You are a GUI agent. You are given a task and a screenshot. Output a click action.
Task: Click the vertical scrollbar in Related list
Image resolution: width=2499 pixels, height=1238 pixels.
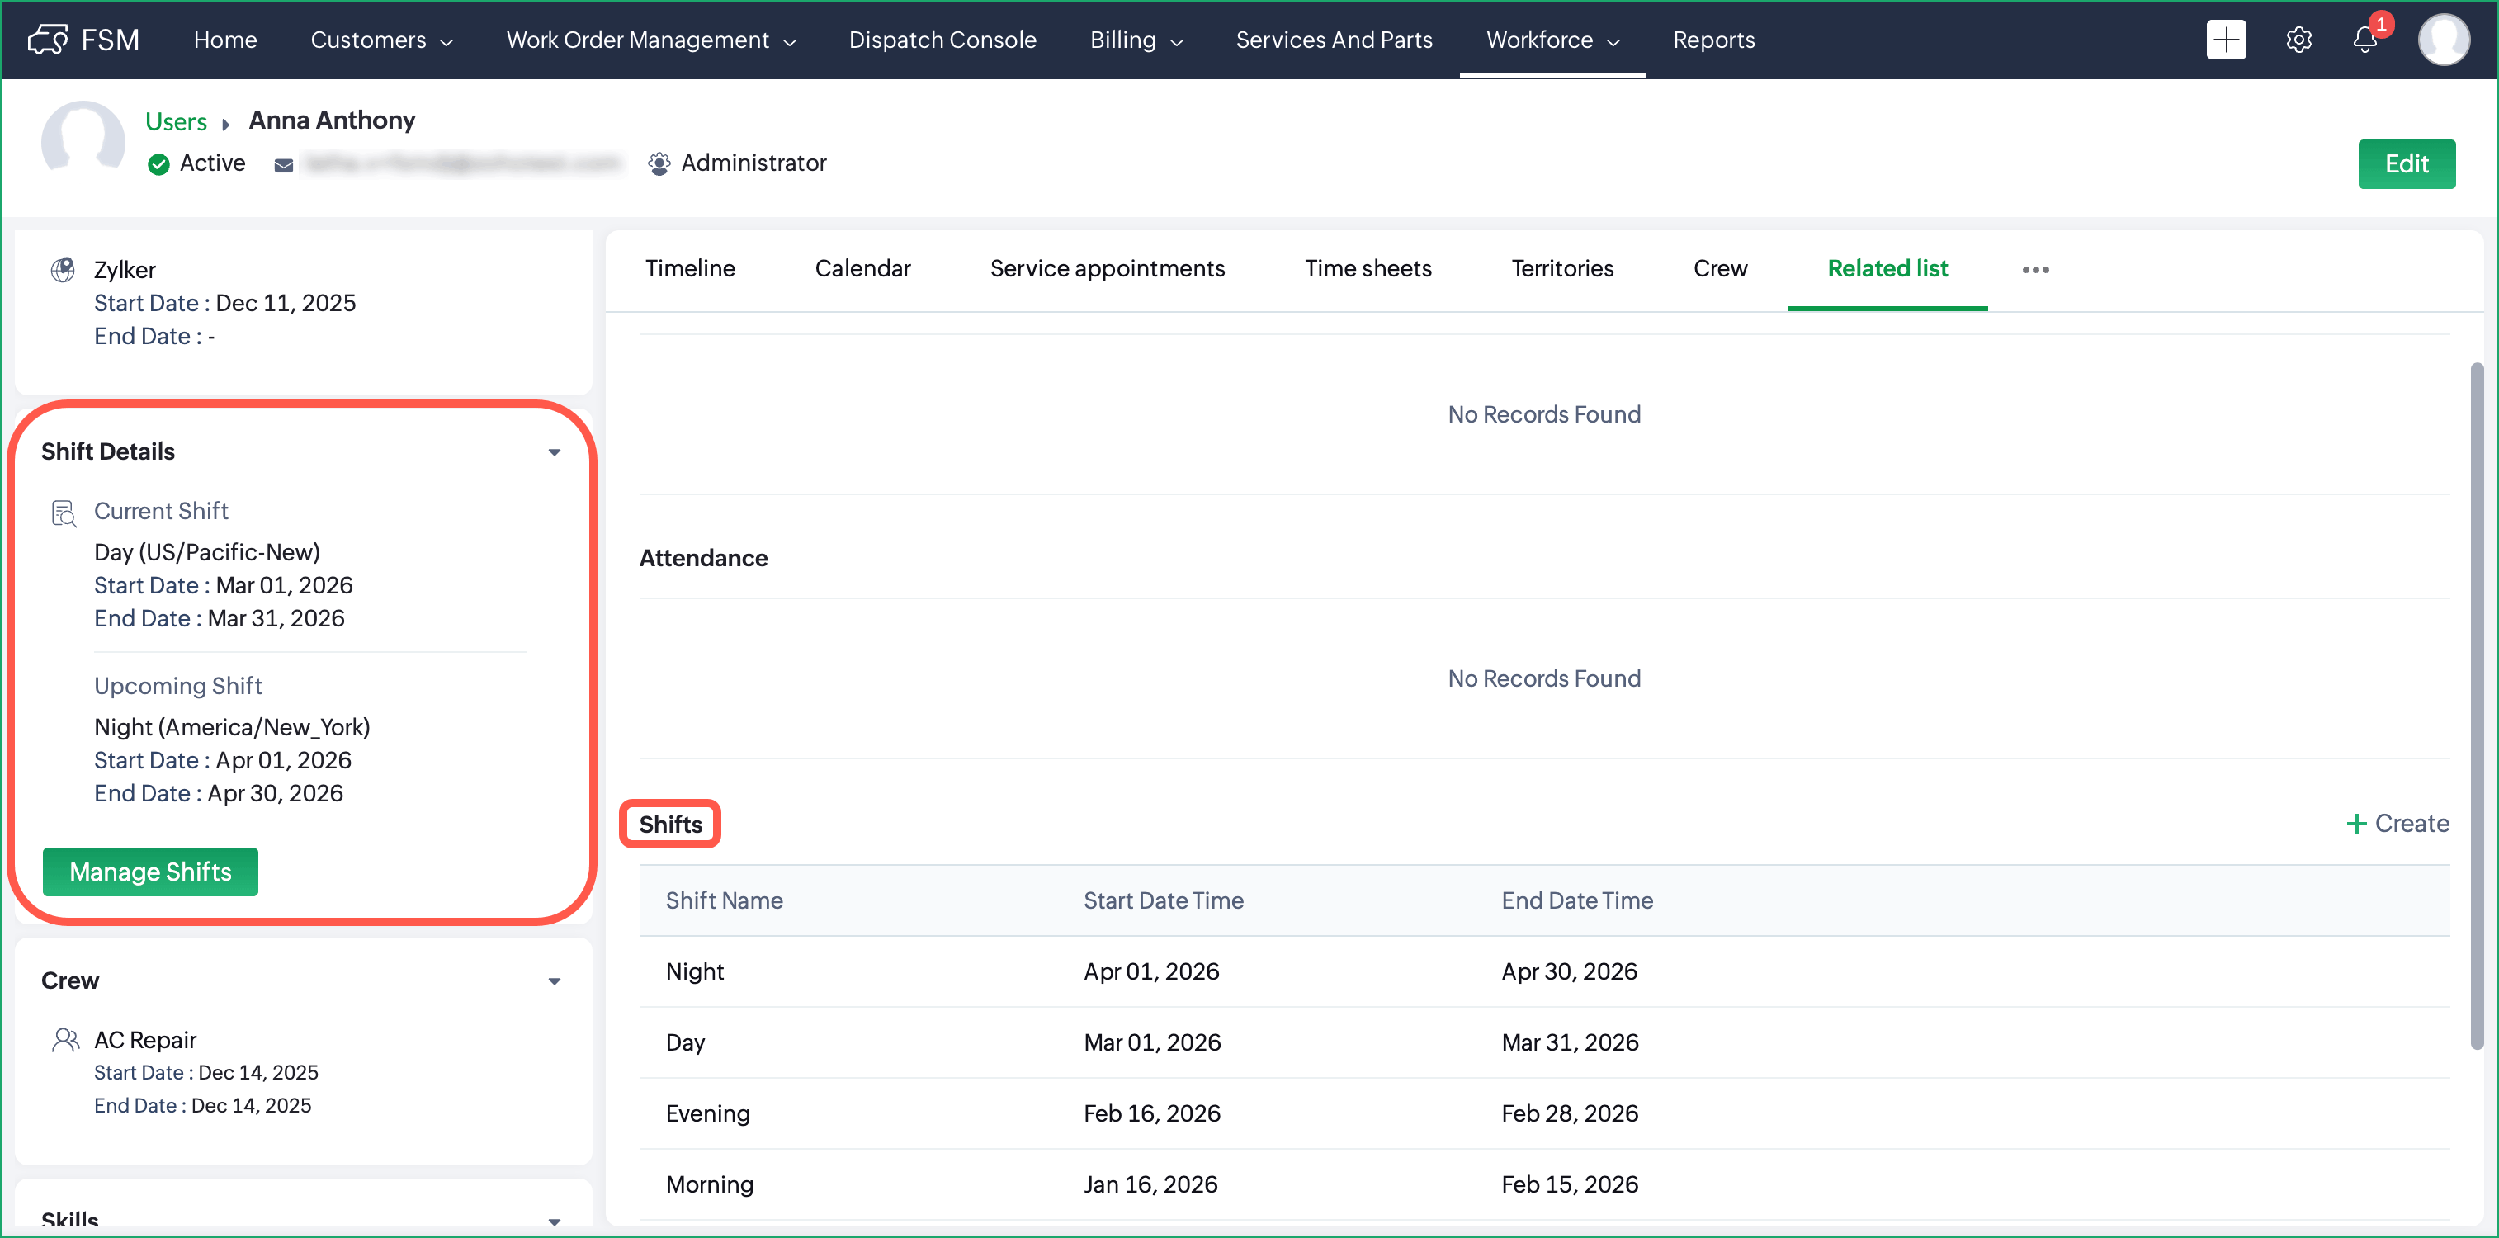(x=2476, y=706)
